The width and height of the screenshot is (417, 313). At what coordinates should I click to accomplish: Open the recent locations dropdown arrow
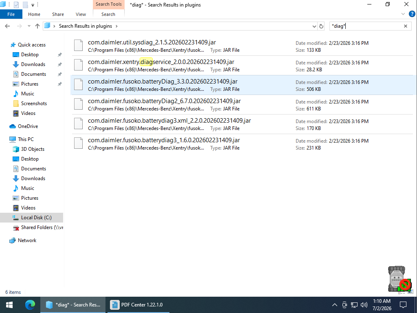pyautogui.click(x=29, y=26)
